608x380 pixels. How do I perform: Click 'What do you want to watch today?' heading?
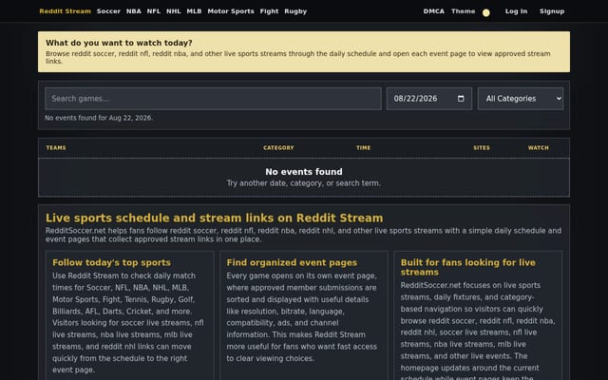[x=119, y=43]
